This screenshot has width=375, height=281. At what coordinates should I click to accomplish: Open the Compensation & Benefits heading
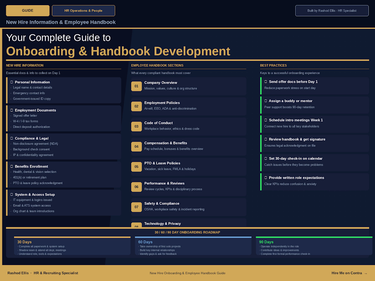165,143
